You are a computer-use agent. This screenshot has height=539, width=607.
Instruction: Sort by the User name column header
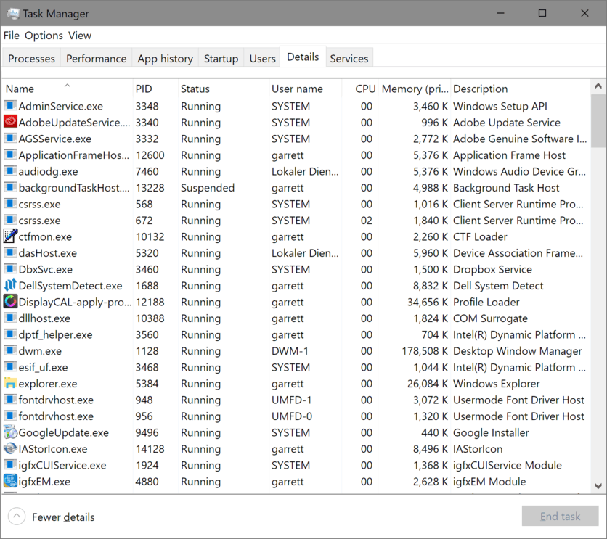point(306,89)
